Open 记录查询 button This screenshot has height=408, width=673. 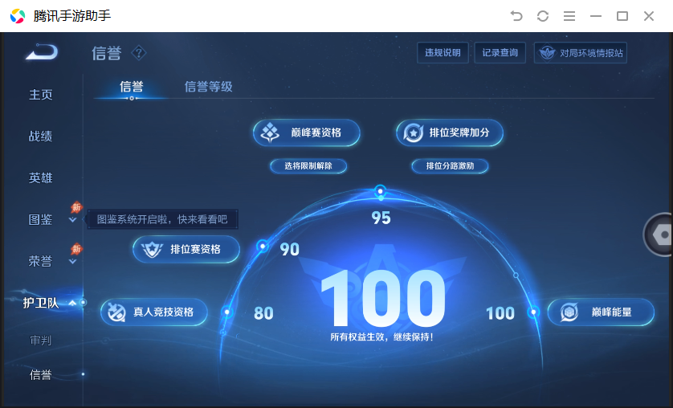(500, 53)
